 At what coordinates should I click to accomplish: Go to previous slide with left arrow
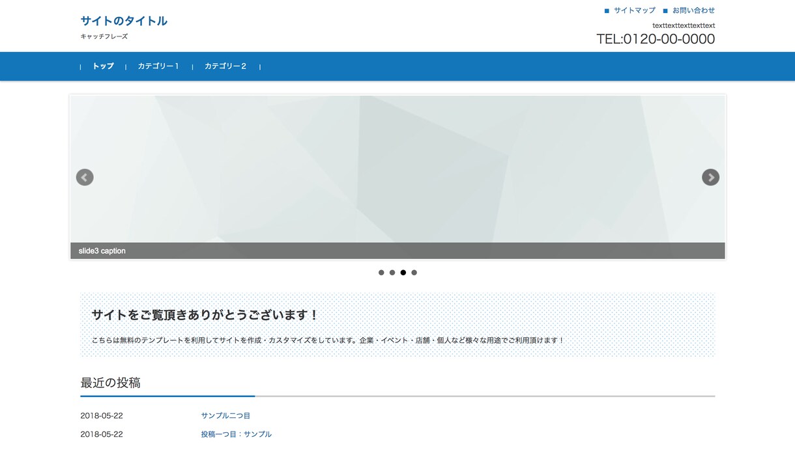tap(85, 177)
